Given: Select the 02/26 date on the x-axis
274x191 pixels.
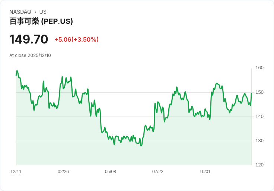Looking at the screenshot, I should (x=63, y=172).
